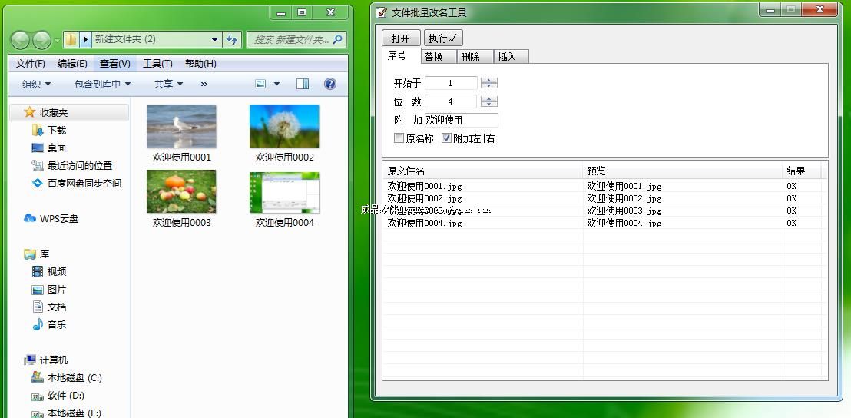The height and width of the screenshot is (418, 851).
Task: Click the folder icon in the address bar
Action: [x=71, y=40]
